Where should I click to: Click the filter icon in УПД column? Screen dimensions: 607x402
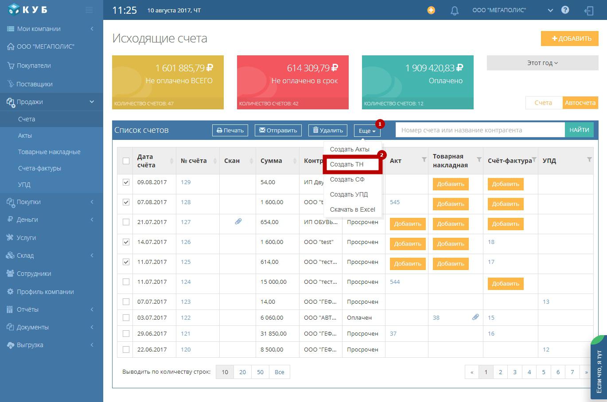(x=589, y=159)
